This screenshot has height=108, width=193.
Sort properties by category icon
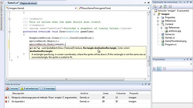click(x=154, y=69)
